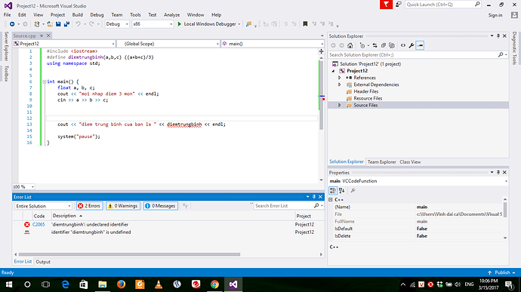
Task: Click Publish in the status bar
Action: point(502,272)
